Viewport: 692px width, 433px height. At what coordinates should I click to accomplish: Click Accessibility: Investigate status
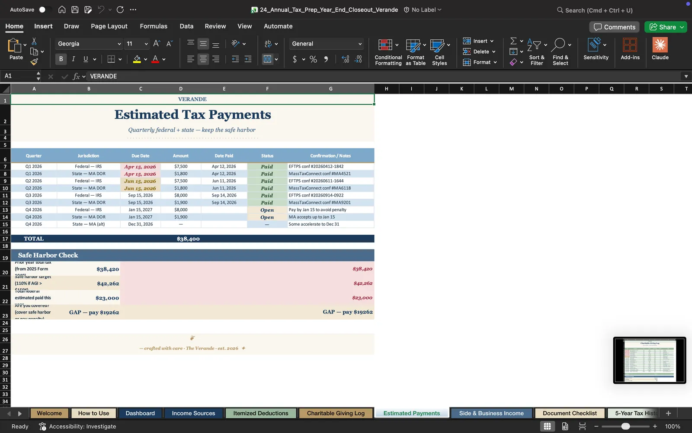click(78, 427)
